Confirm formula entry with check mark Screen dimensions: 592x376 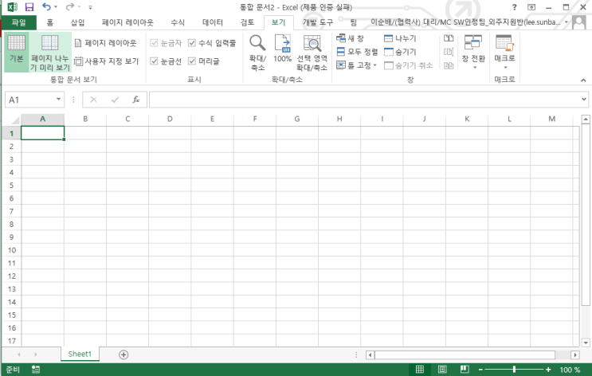tap(115, 100)
